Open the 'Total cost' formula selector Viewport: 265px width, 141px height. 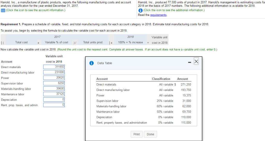(21, 42)
